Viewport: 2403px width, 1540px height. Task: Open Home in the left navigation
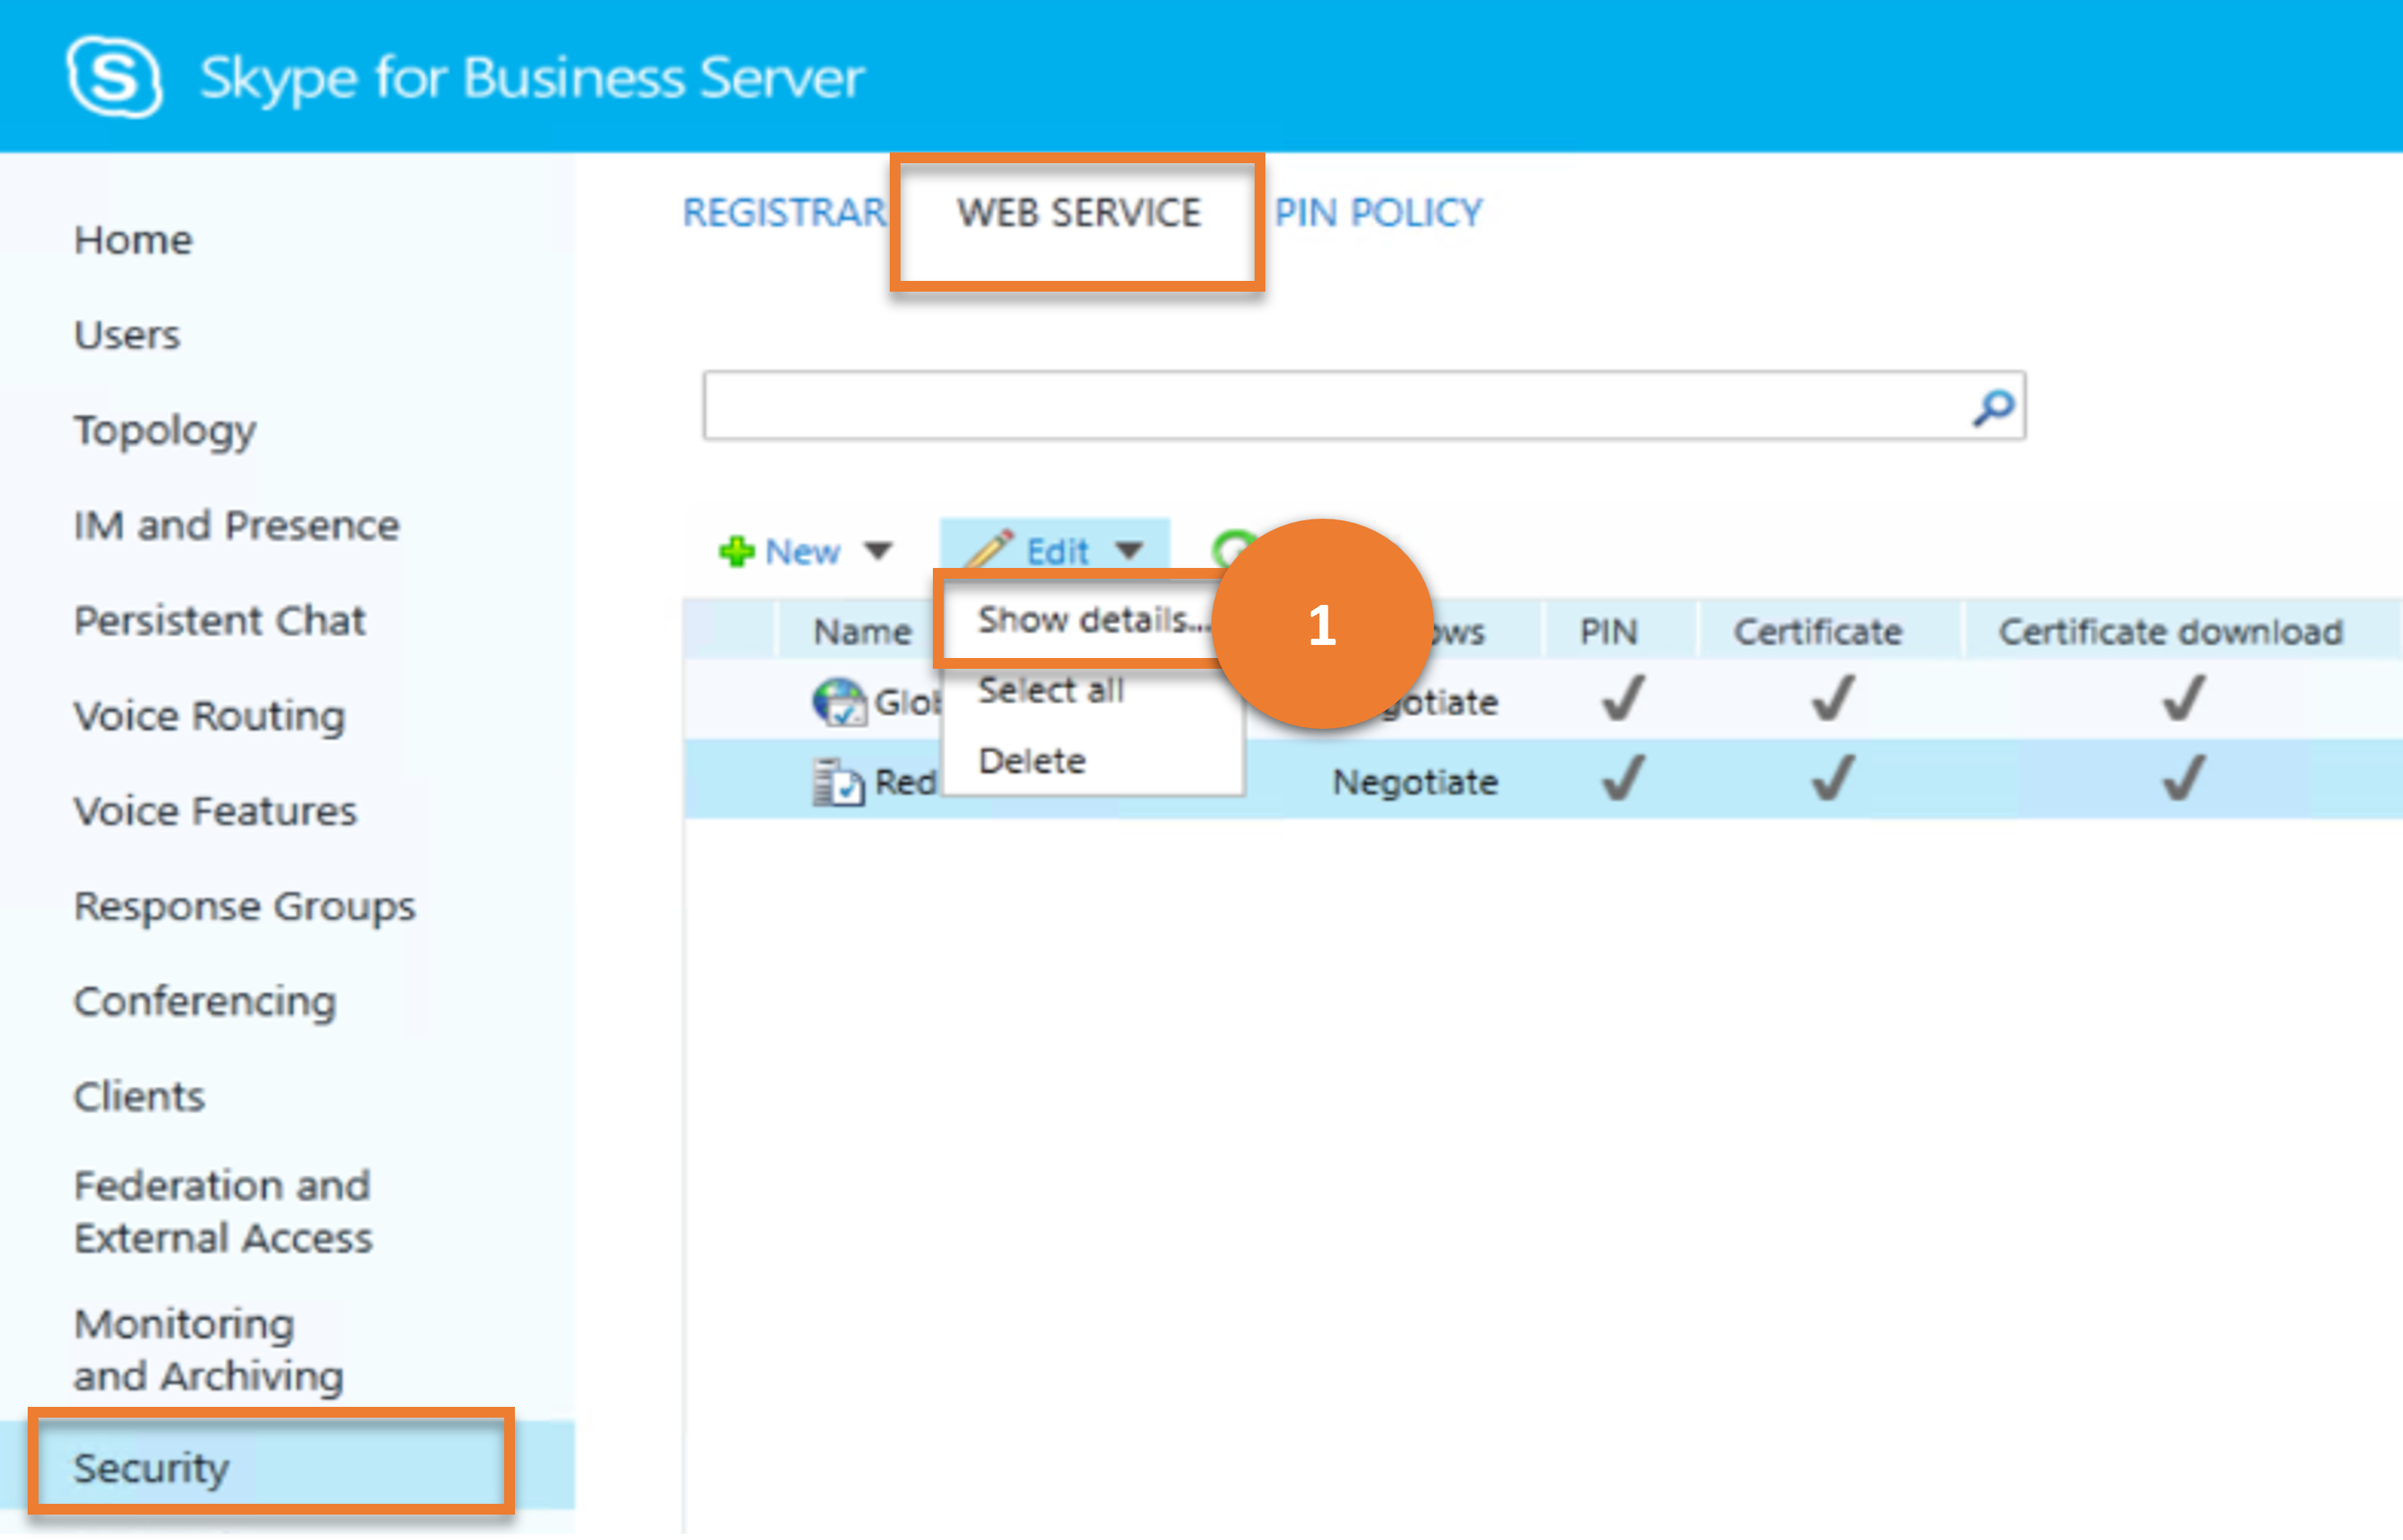[133, 240]
